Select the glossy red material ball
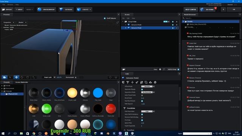The width and height of the screenshot is (242, 136). coord(111,109)
